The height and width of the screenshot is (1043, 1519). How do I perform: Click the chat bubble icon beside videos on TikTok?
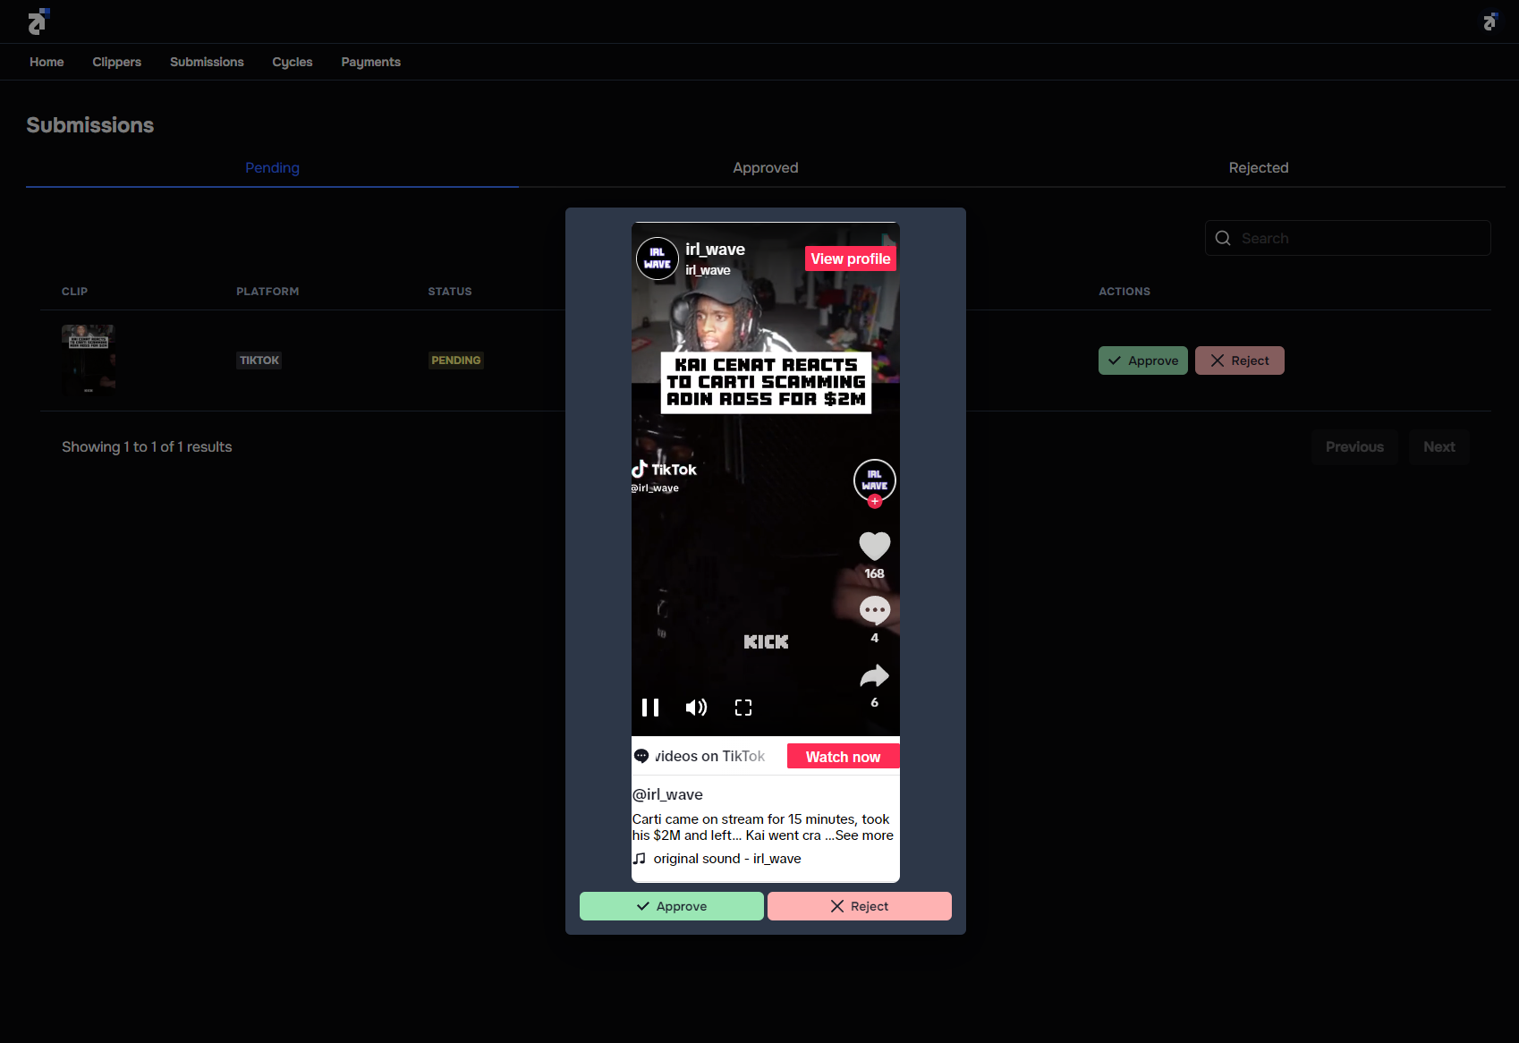(x=641, y=756)
